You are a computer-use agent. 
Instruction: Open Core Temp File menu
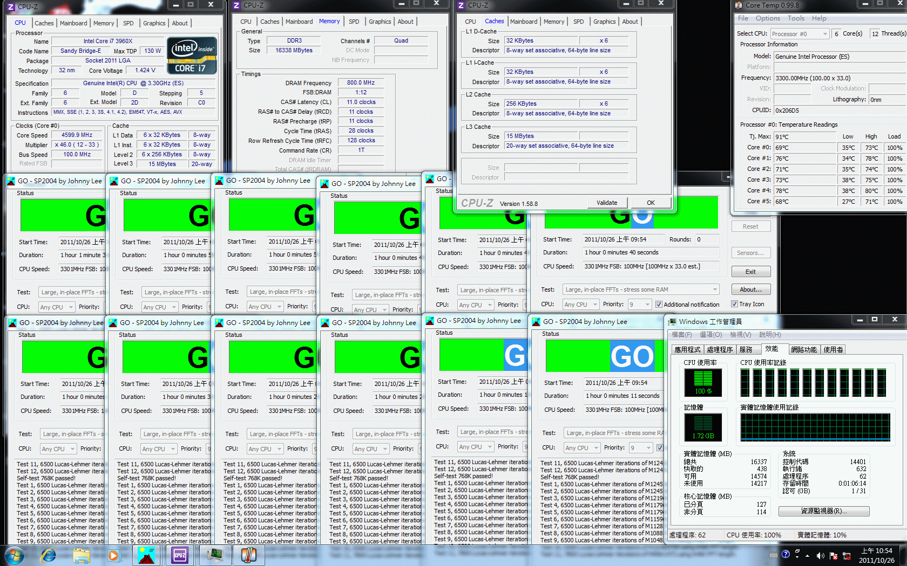743,18
